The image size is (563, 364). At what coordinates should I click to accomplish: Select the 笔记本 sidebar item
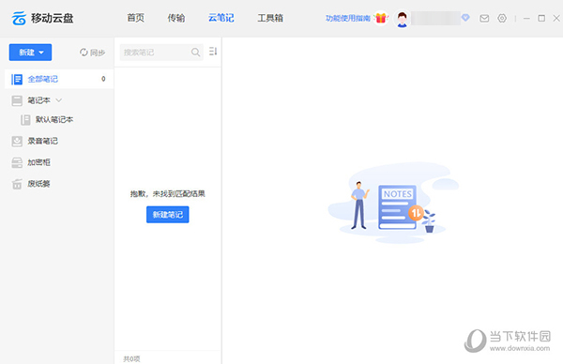39,100
